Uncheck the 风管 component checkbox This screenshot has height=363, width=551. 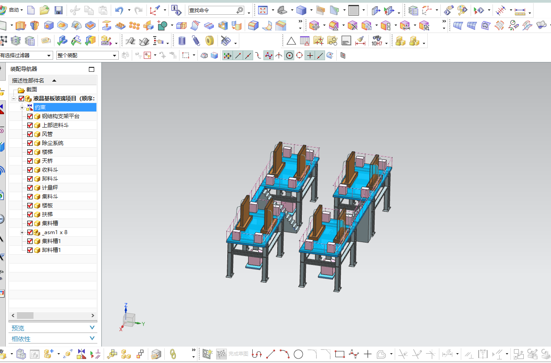[30, 134]
